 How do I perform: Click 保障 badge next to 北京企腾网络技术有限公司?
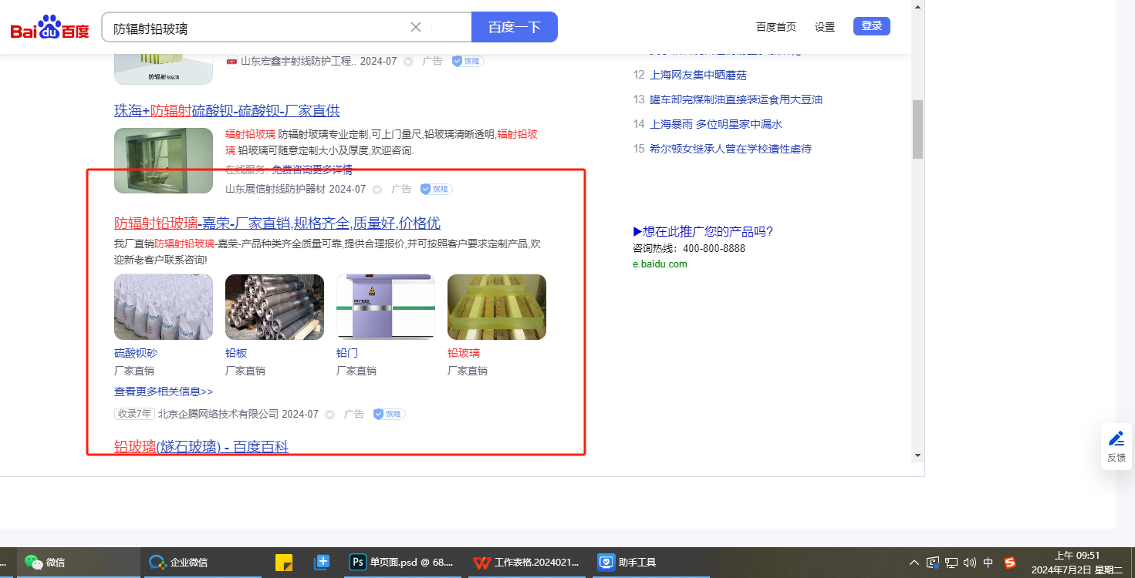(390, 414)
